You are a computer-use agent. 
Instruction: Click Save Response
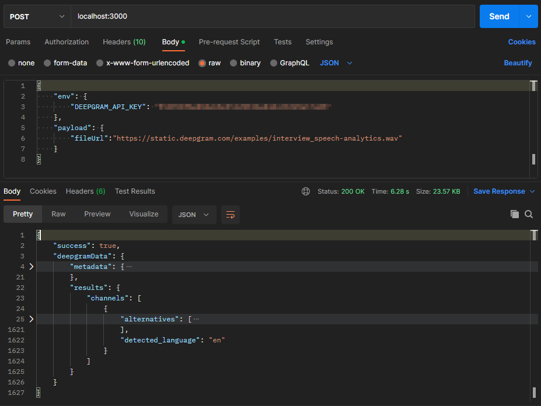(499, 191)
